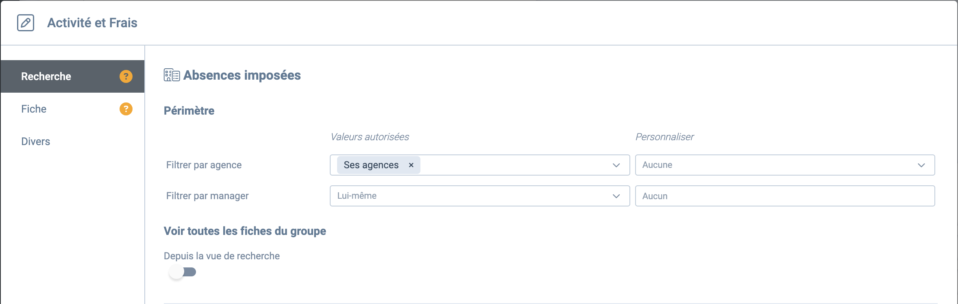Expand Filtrer par agence allowed values dropdown

pos(616,165)
